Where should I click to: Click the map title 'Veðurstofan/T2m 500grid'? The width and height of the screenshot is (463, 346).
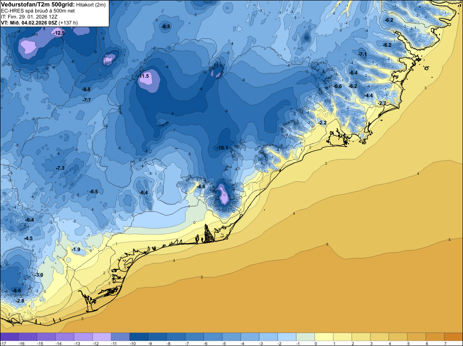[x=38, y=4]
